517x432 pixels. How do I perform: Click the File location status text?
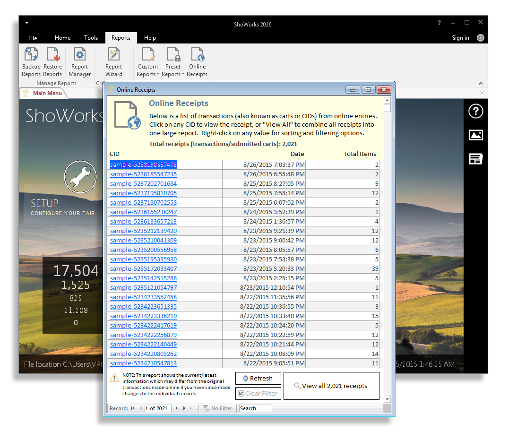point(63,364)
